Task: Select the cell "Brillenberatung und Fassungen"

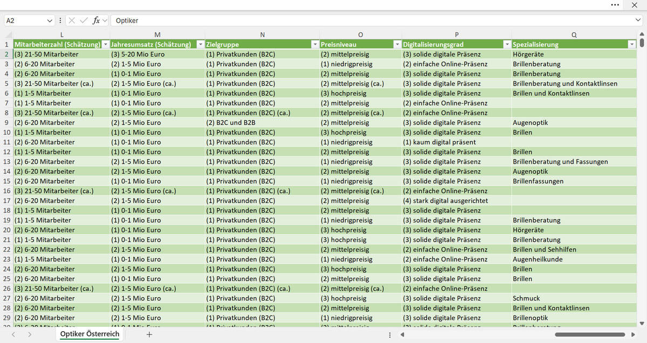Action: click(x=574, y=162)
